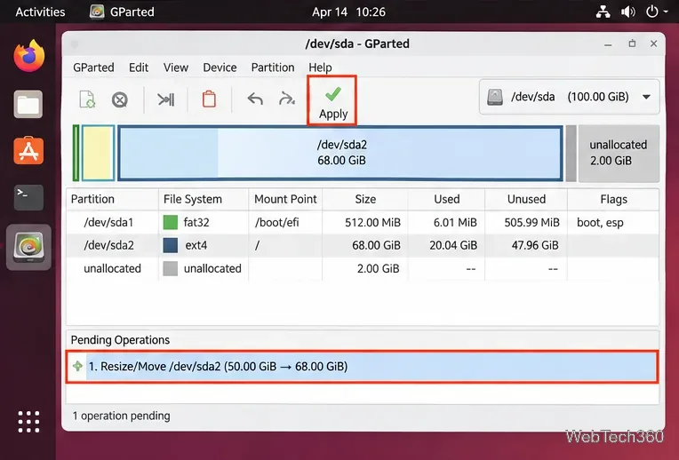Close the GParted window
This screenshot has height=460, width=679.
[653, 44]
